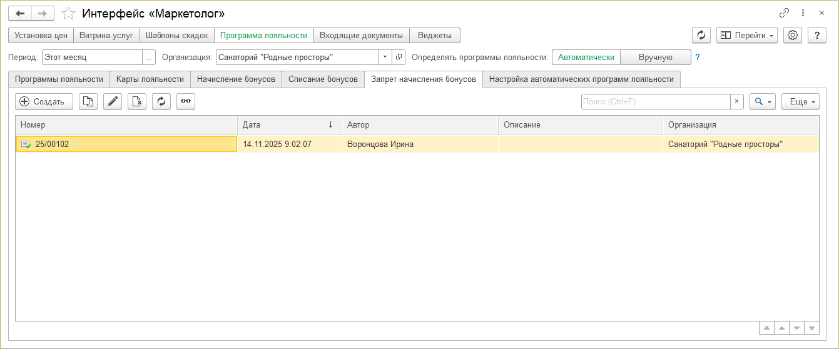The height and width of the screenshot is (349, 839).
Task: Move up one record arrow
Action: pos(781,328)
